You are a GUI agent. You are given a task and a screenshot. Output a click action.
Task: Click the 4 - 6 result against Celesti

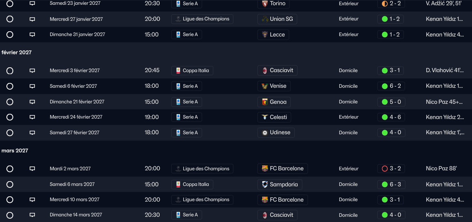point(391,117)
